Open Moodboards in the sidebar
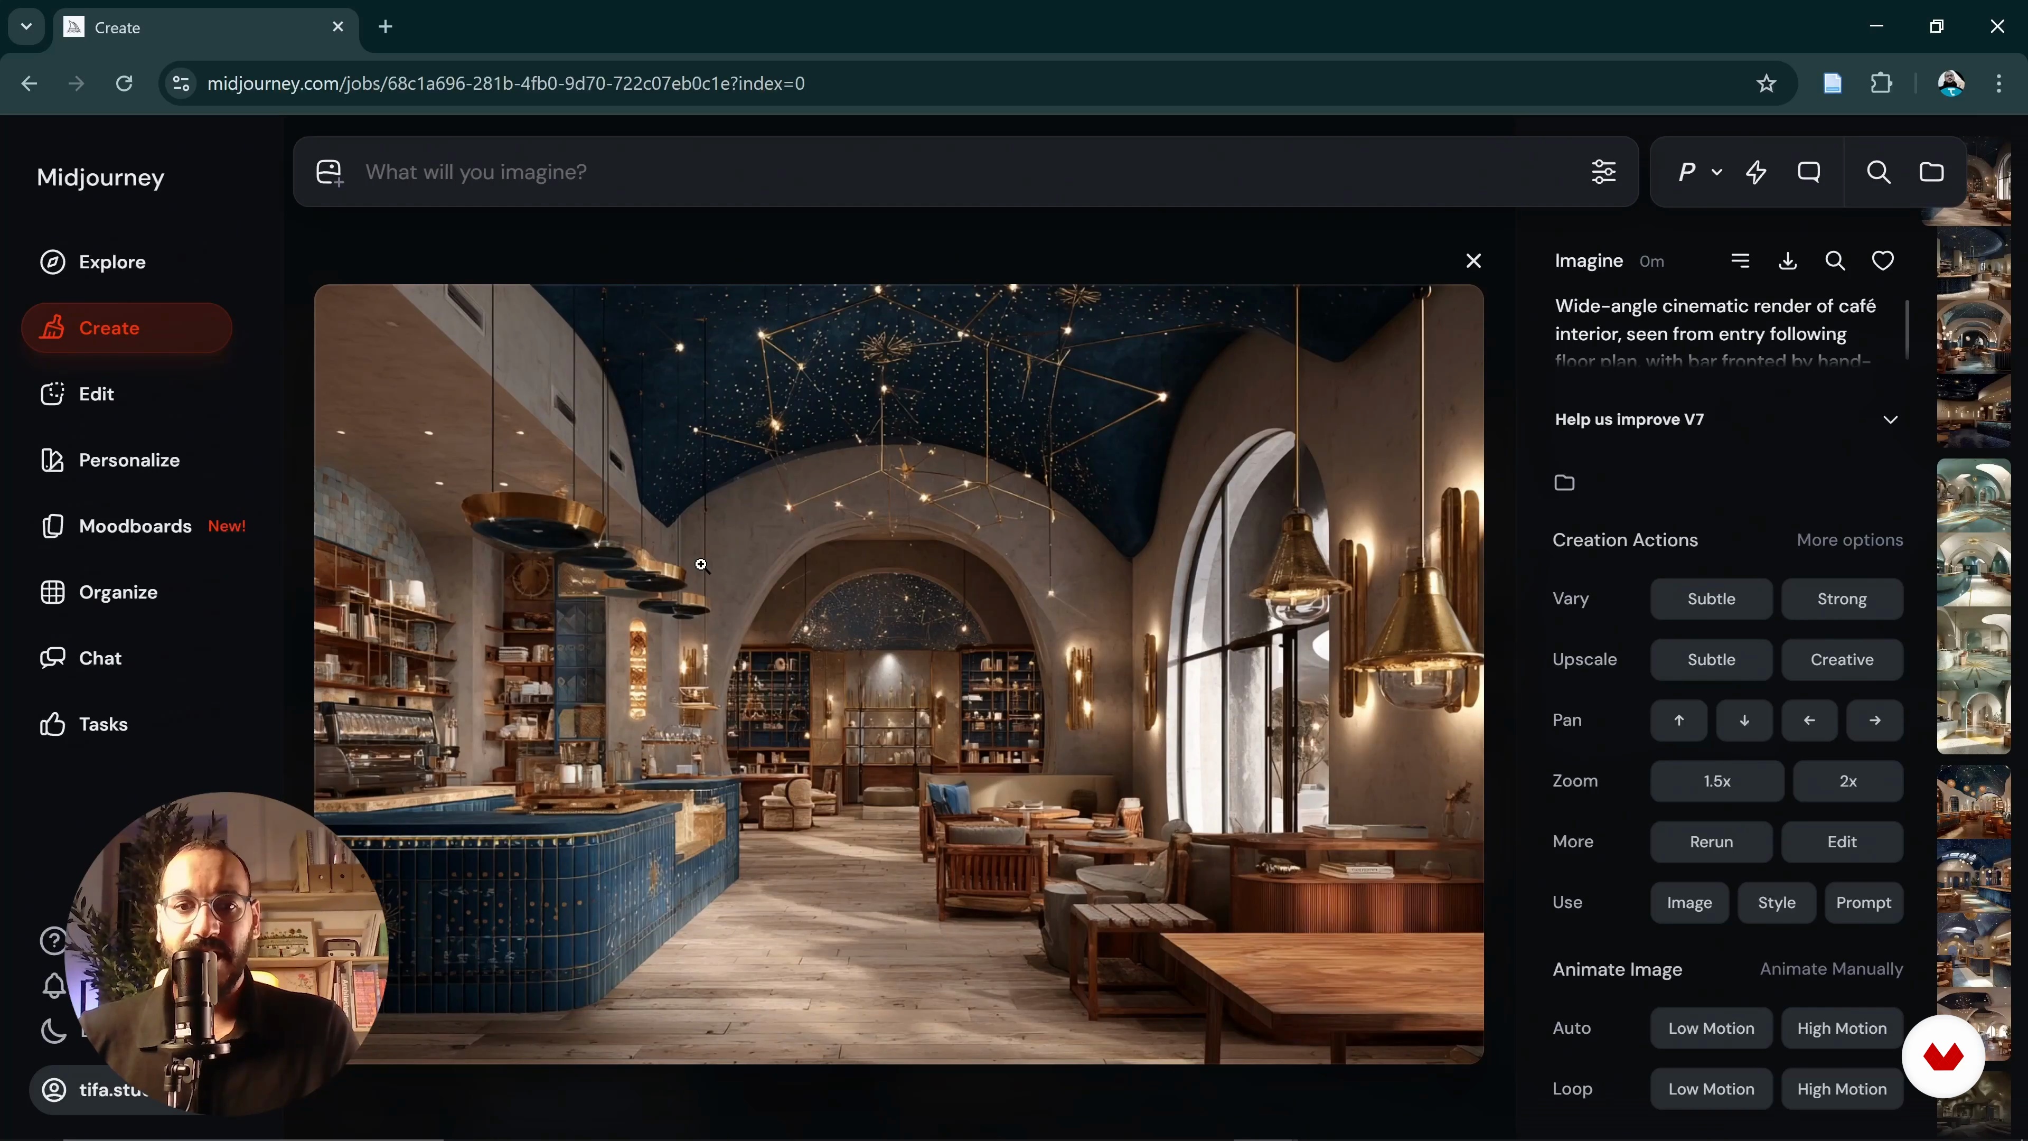Viewport: 2028px width, 1141px height. [135, 526]
